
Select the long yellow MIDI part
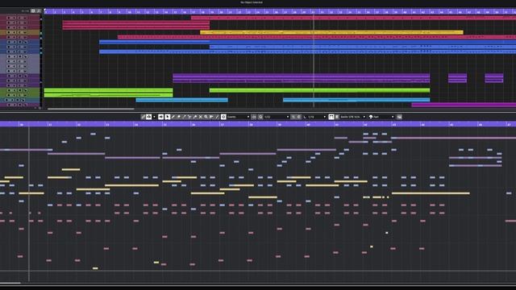pos(331,32)
